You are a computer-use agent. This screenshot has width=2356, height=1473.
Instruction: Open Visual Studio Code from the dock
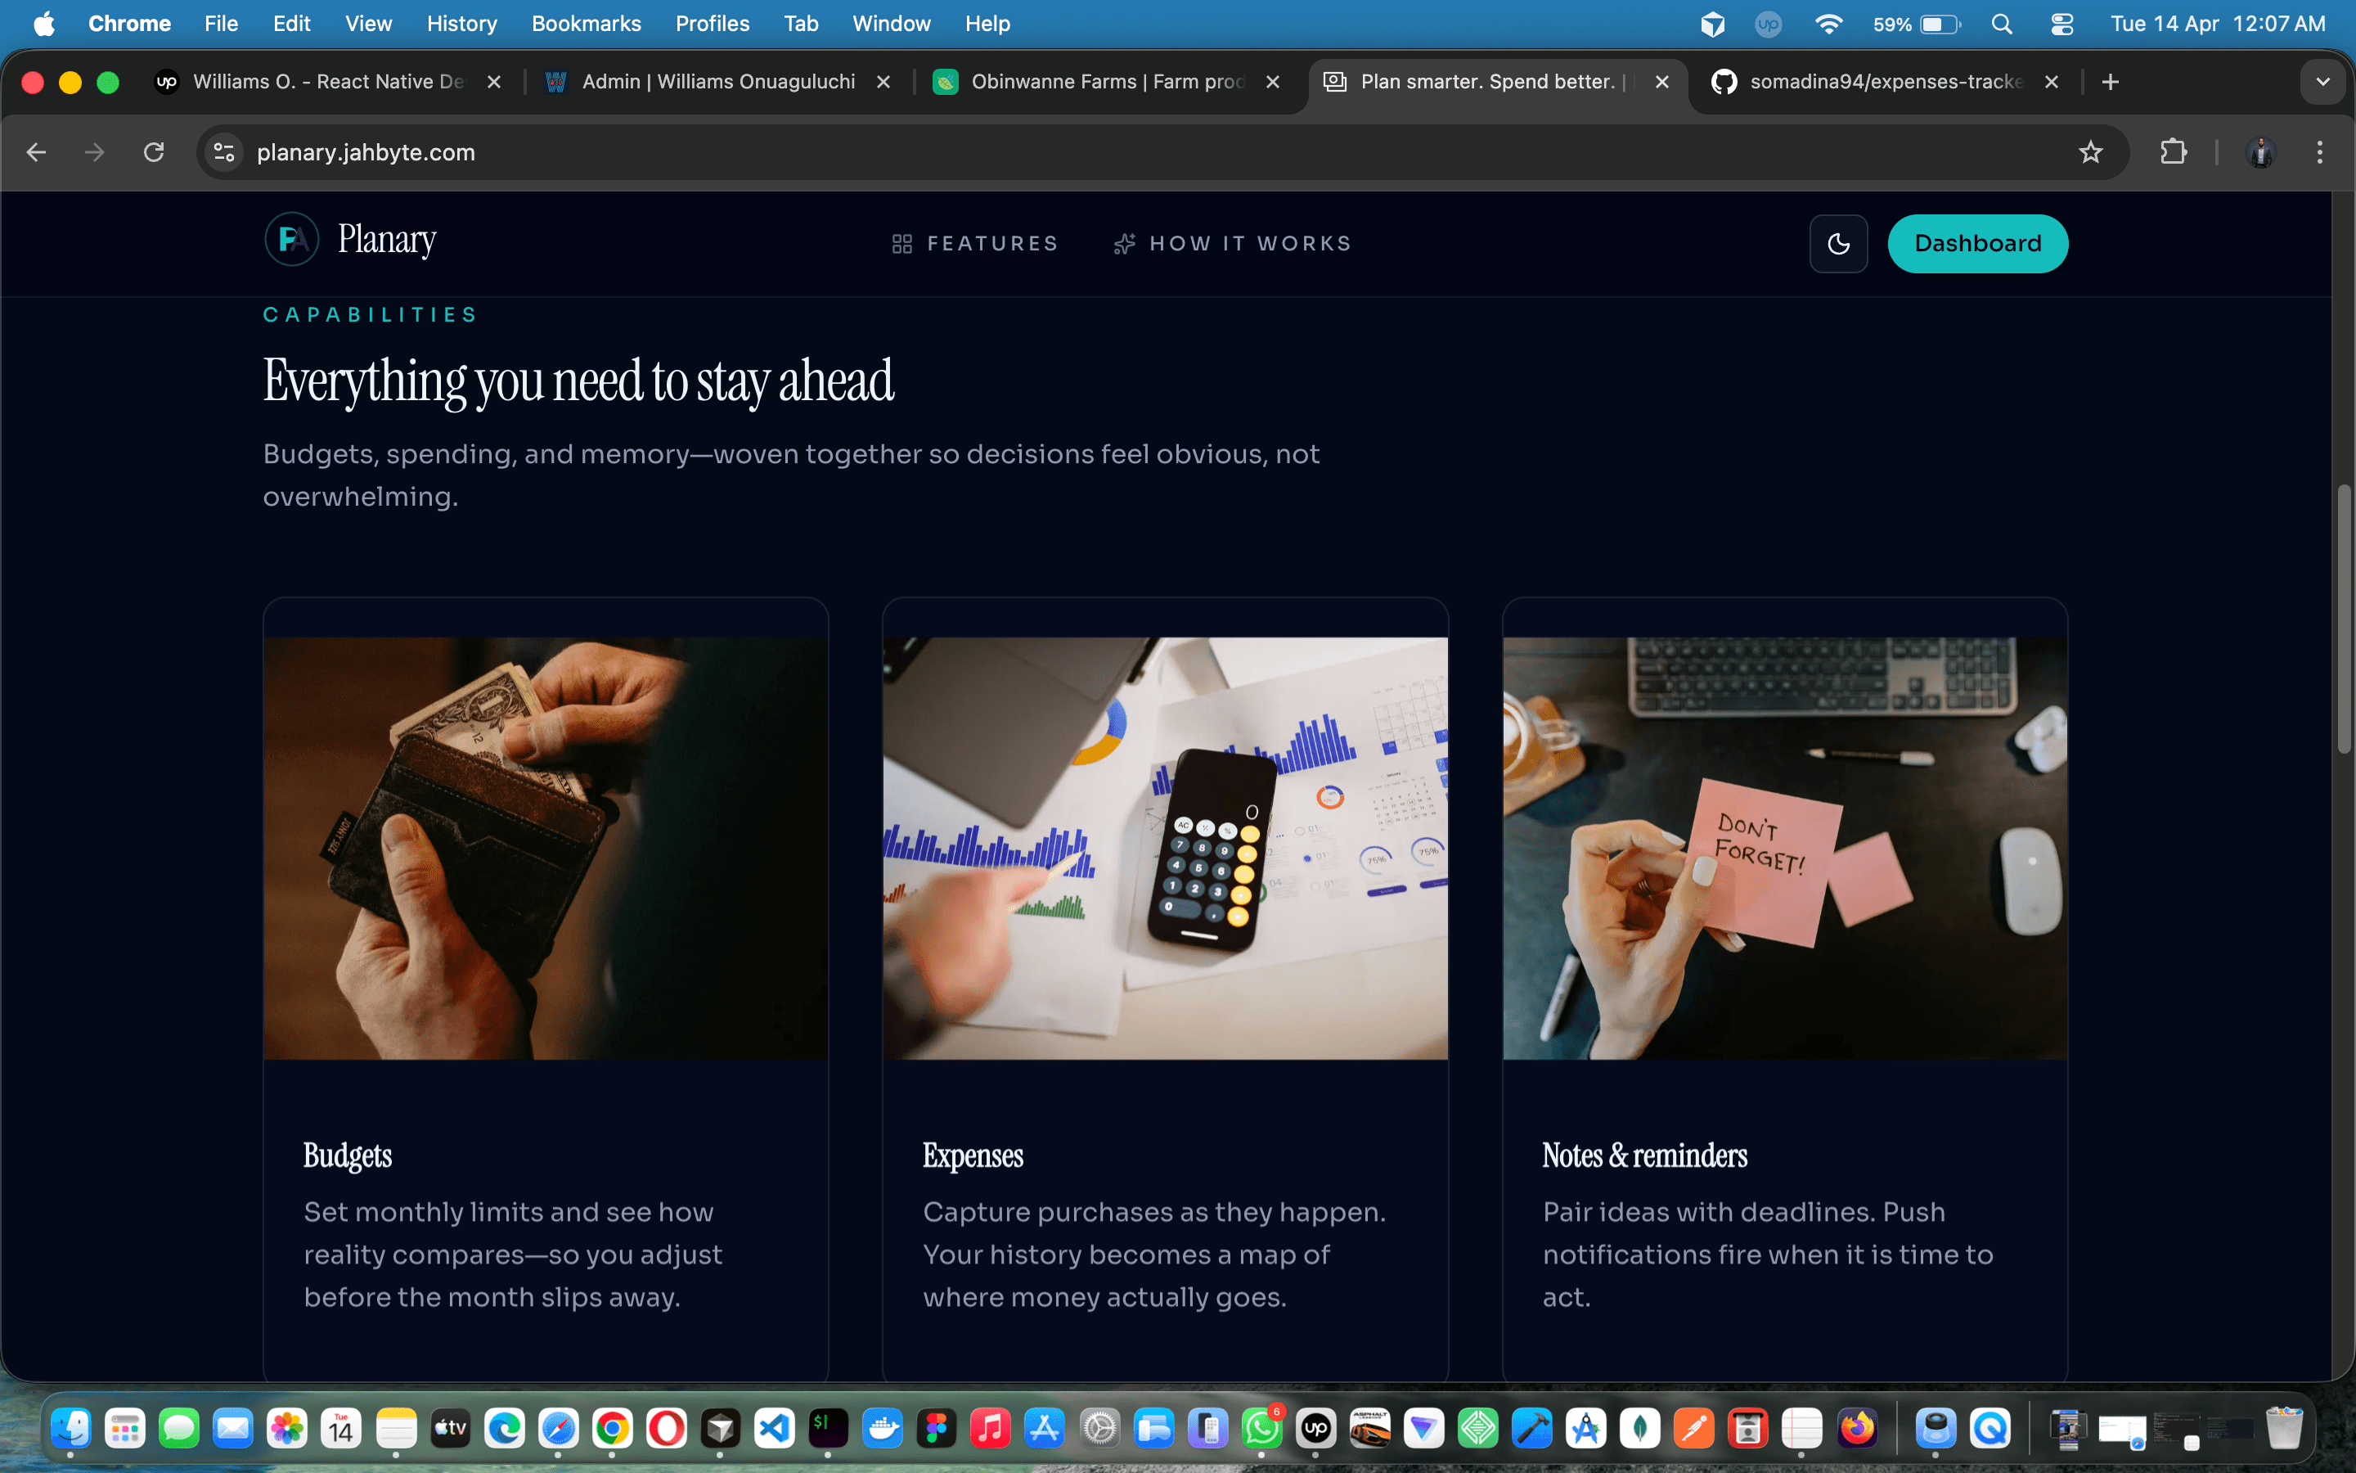click(776, 1427)
